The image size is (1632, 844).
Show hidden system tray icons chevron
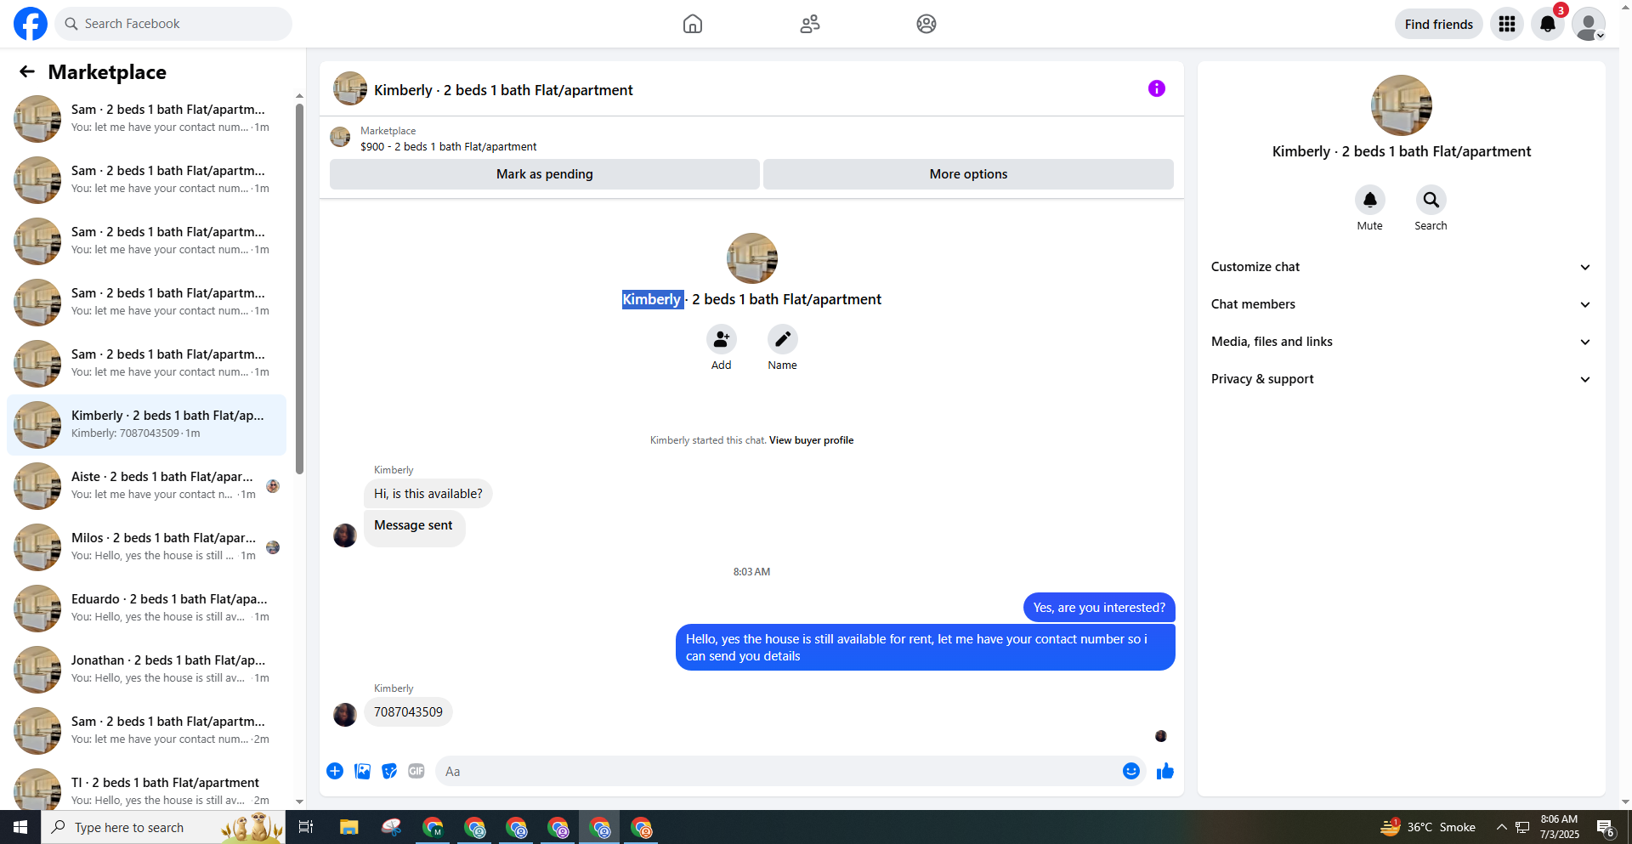[1502, 827]
